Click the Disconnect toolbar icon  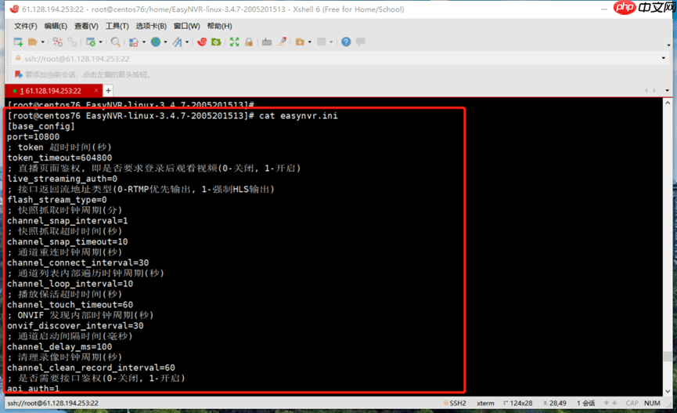57,42
